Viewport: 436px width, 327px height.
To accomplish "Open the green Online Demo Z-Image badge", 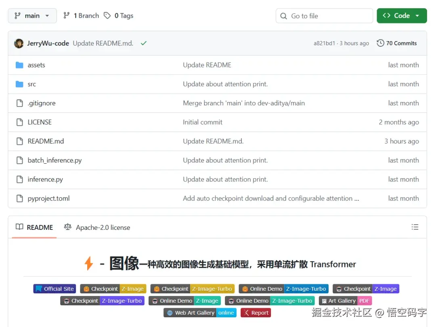I will click(184, 301).
